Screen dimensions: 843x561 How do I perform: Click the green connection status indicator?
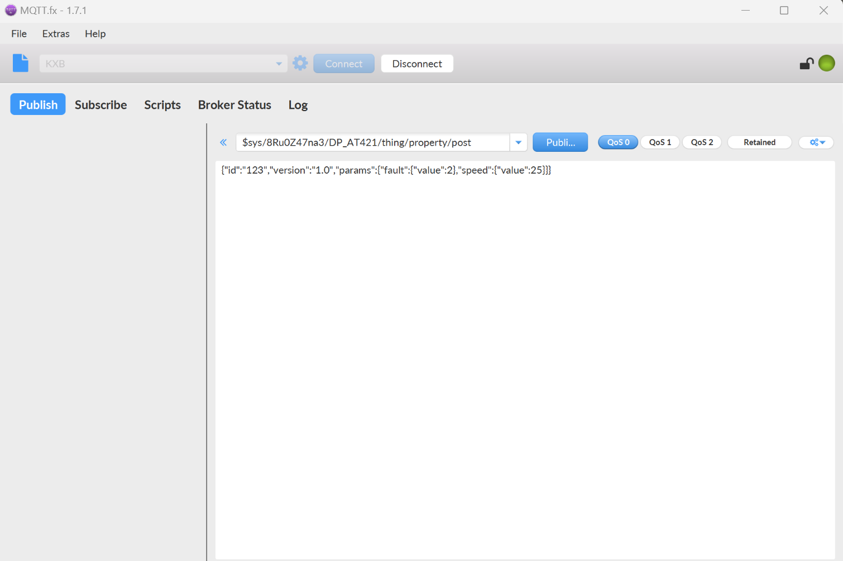[827, 63]
